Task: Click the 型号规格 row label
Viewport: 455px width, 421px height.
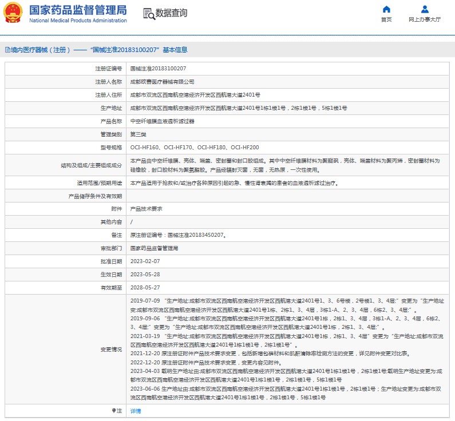Action: tap(111, 147)
